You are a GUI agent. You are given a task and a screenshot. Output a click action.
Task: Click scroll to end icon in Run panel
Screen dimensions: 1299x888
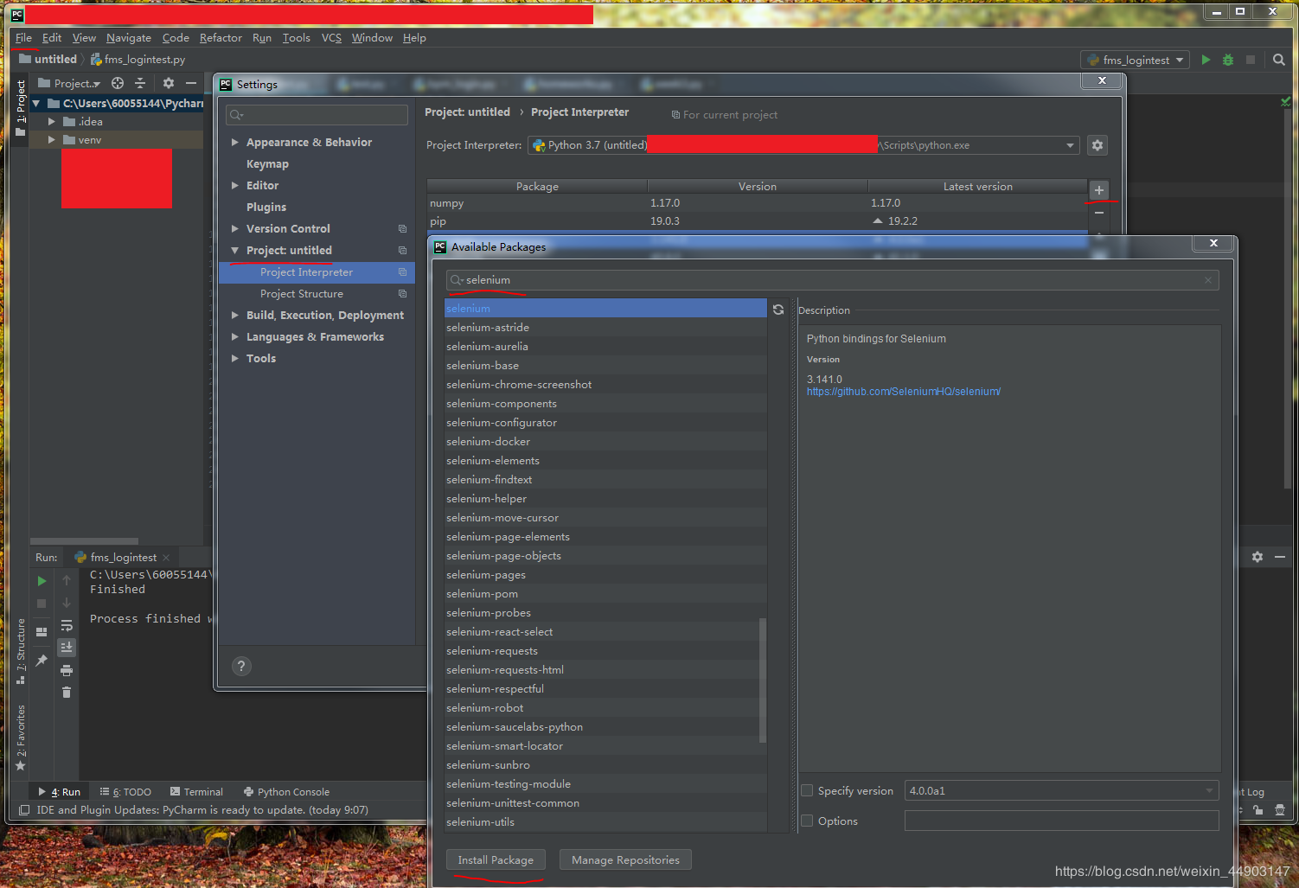(67, 647)
